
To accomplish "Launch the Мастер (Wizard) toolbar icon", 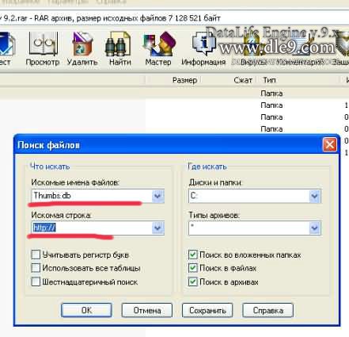I will tap(158, 49).
